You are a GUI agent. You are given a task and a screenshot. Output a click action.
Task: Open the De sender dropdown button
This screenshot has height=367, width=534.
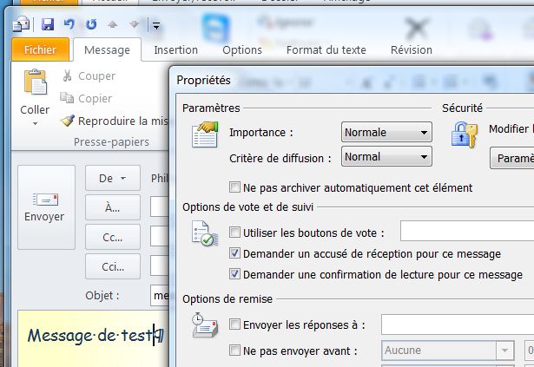[113, 178]
